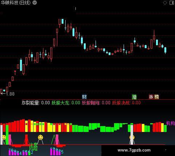Viewport: 175px width, 156px height.
Task: Select the 华映科技(日线) chart title
Action: [x=16, y=3]
